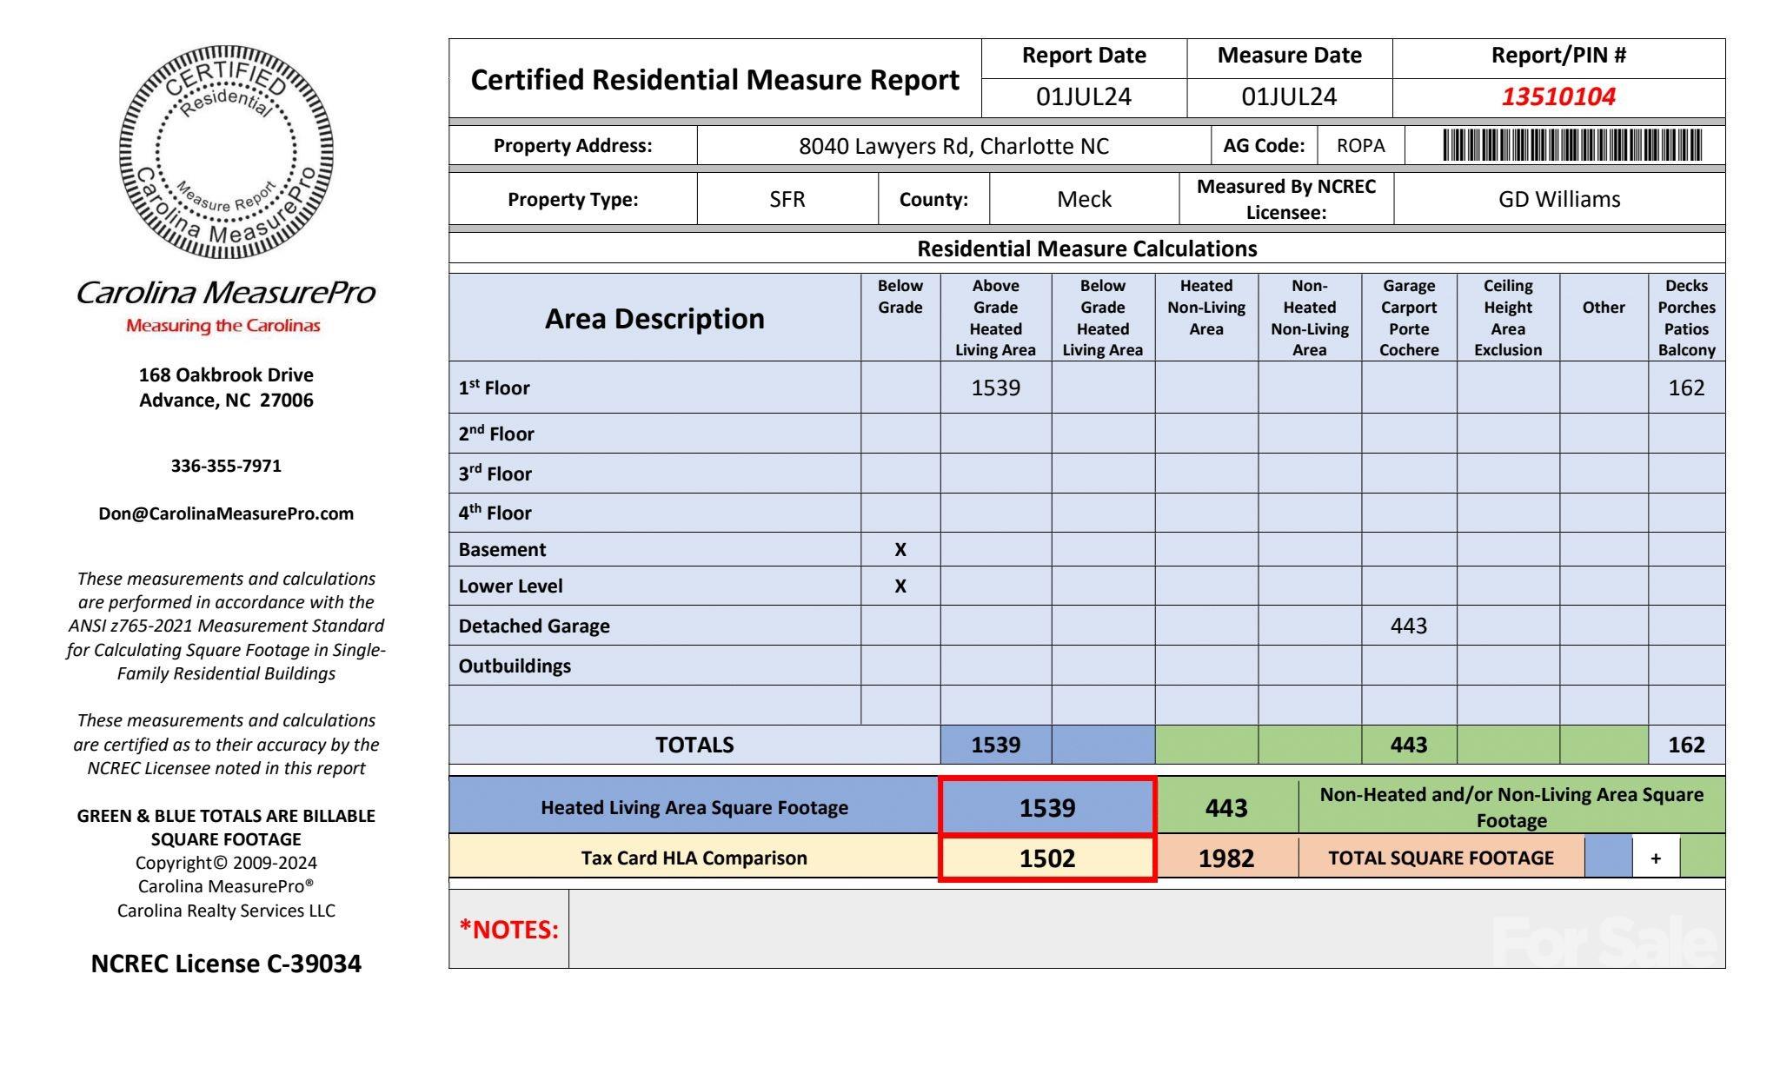Click the Carolina MeasurePro logo text
The width and height of the screenshot is (1780, 1080).
pos(226,293)
